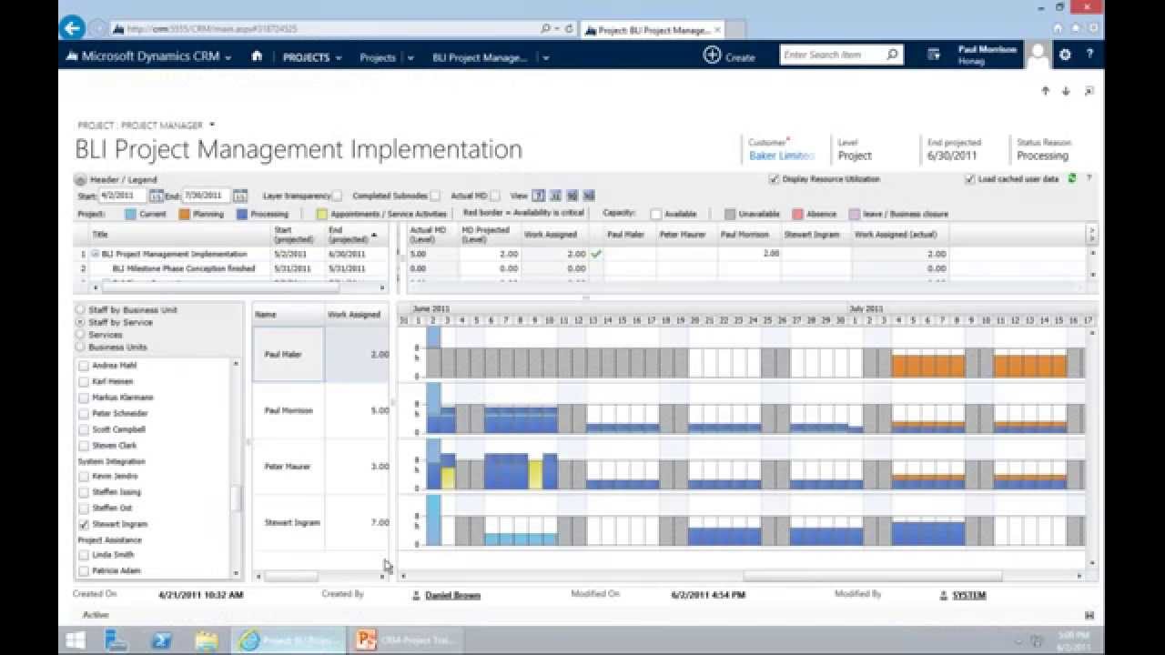This screenshot has height=655, width=1165.
Task: Click the timeline horizontal scrollbar thumb
Action: click(872, 576)
